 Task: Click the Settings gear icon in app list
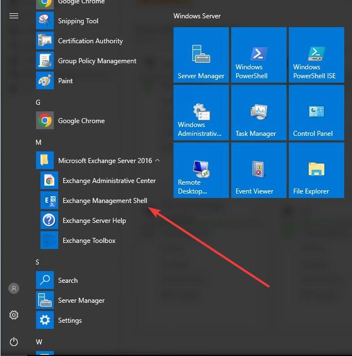click(45, 320)
